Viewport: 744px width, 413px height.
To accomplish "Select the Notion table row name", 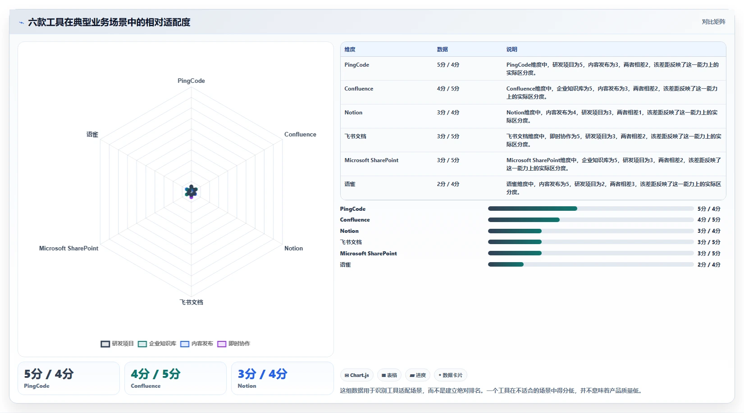I will click(x=353, y=113).
